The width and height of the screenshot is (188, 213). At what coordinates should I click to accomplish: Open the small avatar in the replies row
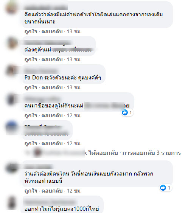click(37, 152)
